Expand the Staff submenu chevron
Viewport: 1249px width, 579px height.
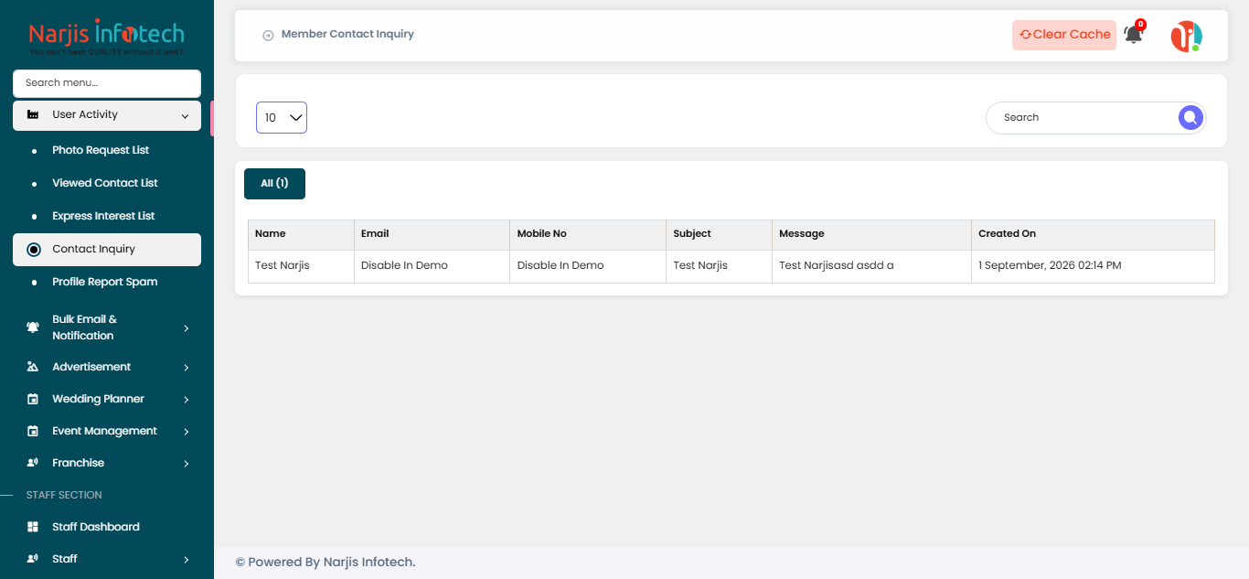tap(186, 560)
